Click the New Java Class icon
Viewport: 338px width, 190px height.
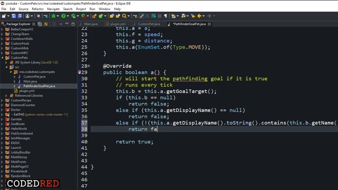pyautogui.click(x=101, y=16)
